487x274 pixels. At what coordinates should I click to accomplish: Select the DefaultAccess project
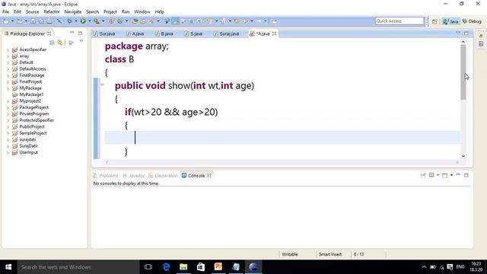tap(32, 68)
